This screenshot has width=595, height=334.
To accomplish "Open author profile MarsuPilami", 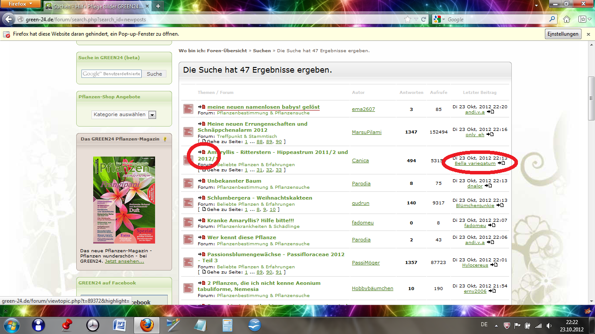I will click(366, 132).
